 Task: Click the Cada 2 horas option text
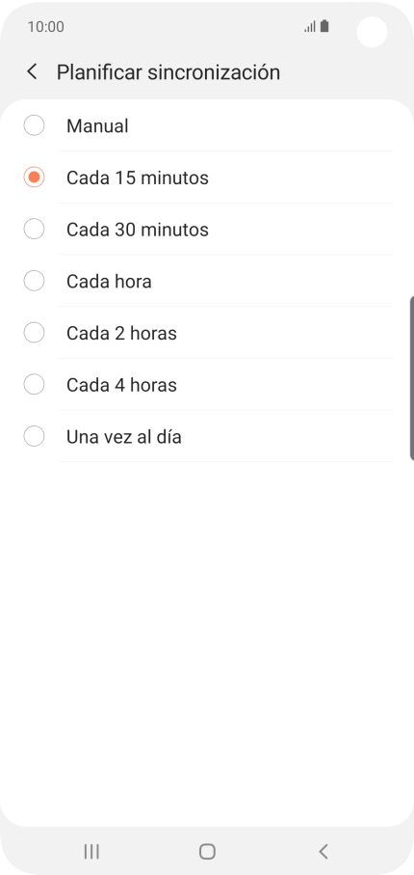point(121,333)
